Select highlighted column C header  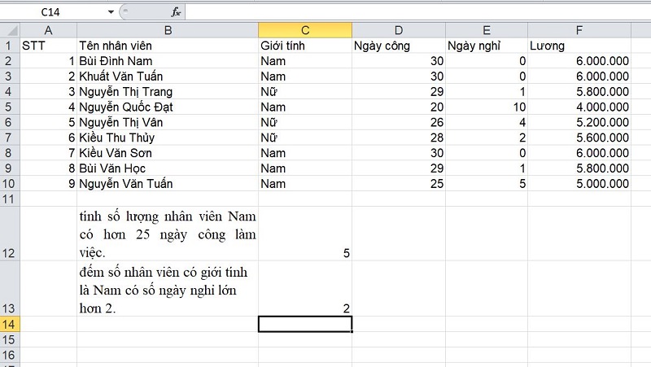(x=305, y=30)
